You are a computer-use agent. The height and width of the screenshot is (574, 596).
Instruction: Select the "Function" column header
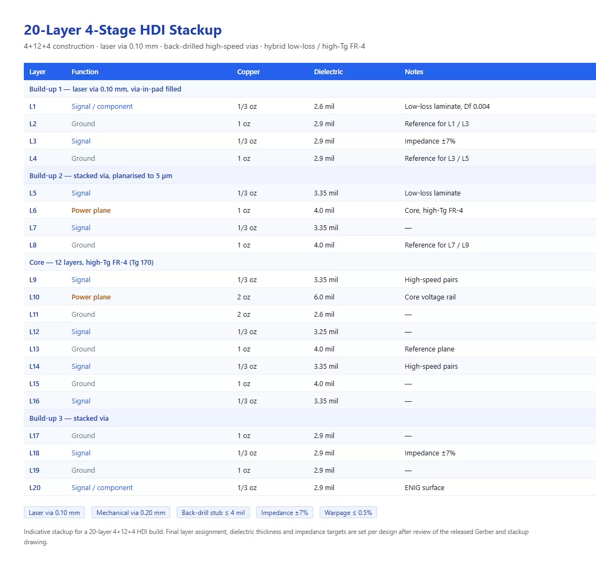coord(85,72)
